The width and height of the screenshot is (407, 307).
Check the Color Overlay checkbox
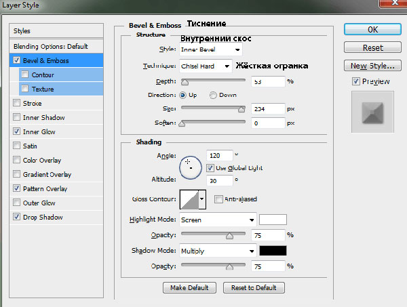16,160
